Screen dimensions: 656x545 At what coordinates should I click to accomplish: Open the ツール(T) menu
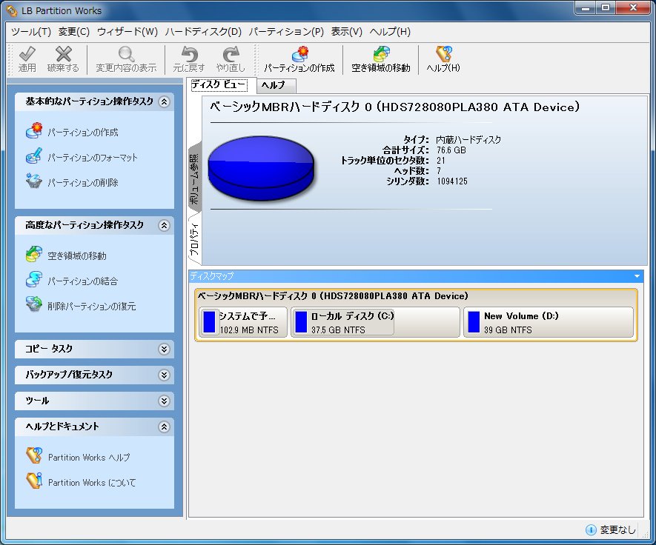(31, 32)
